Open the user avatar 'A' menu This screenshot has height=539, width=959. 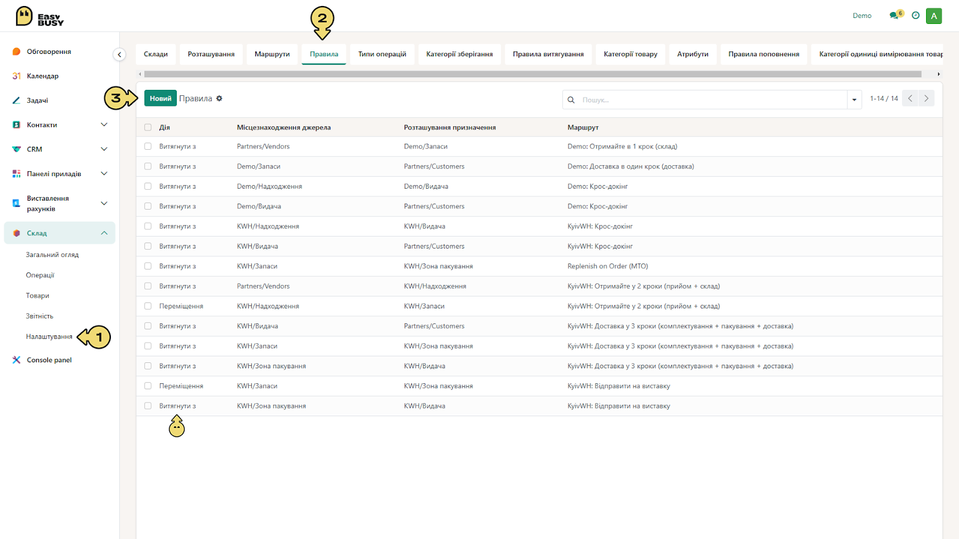[934, 16]
